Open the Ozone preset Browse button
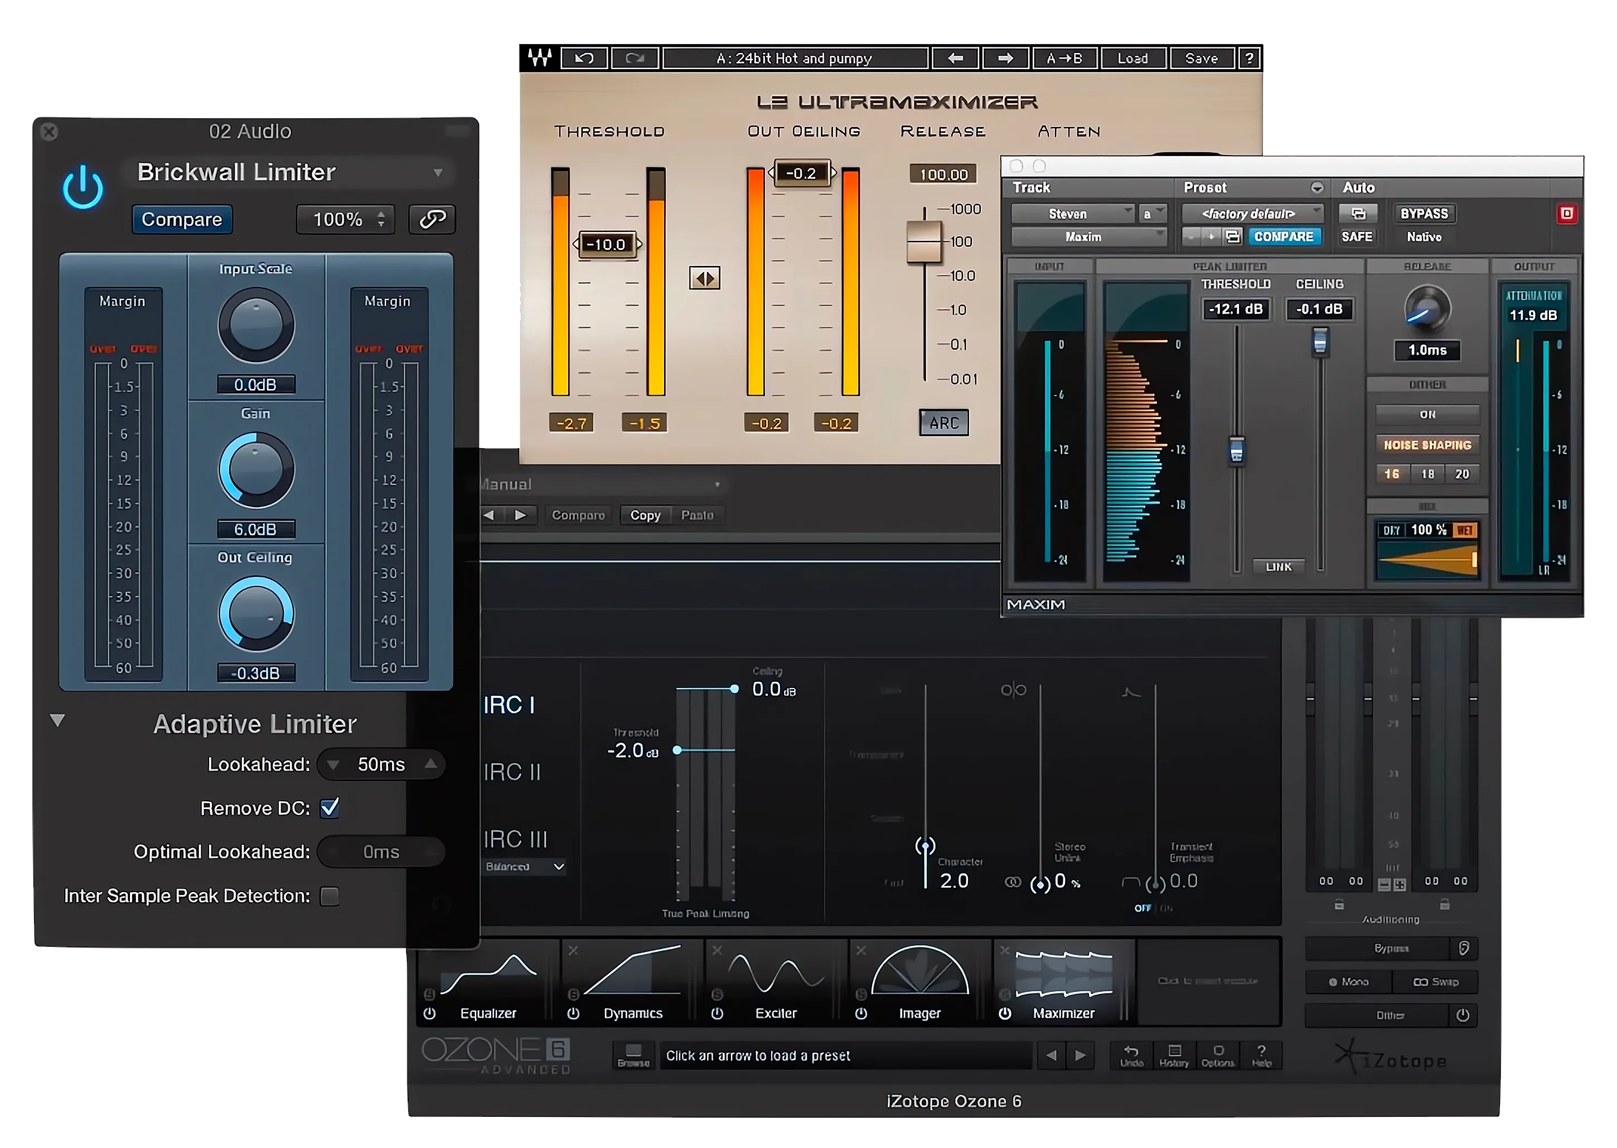Screen dimensions: 1617x1148 tap(633, 1055)
